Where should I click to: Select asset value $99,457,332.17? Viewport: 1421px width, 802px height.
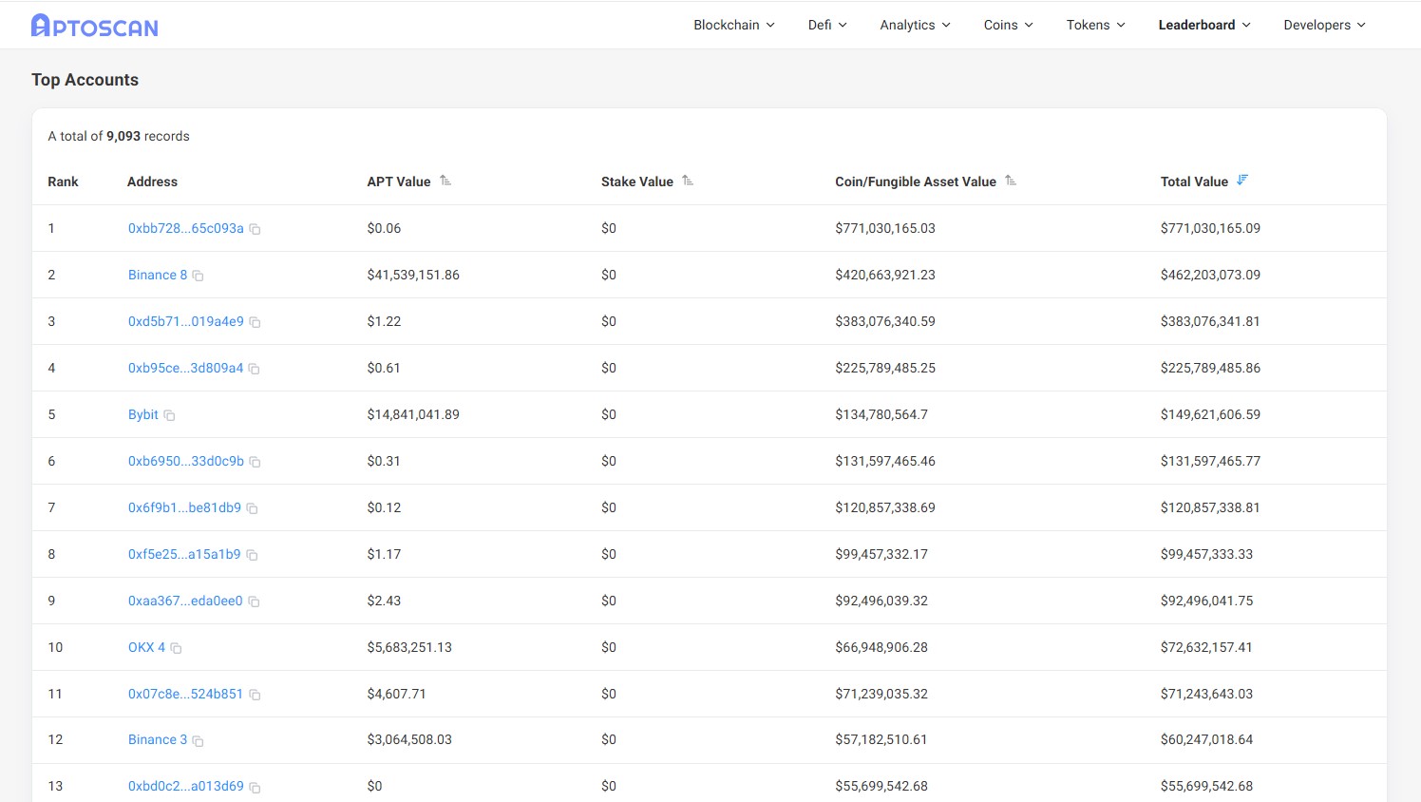(881, 554)
